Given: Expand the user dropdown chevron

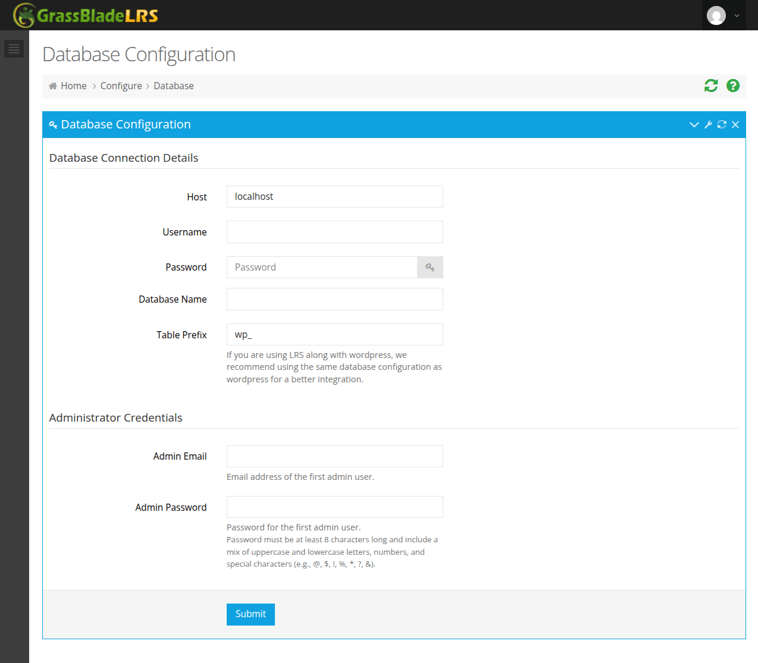Looking at the screenshot, I should 737,16.
